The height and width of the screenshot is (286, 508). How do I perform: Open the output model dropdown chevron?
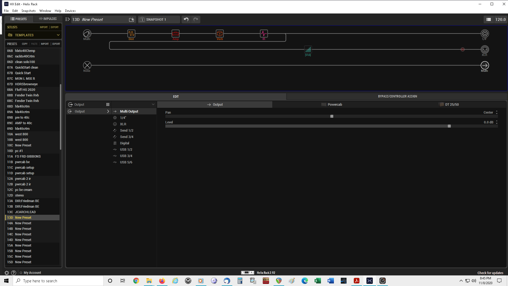click(x=153, y=105)
